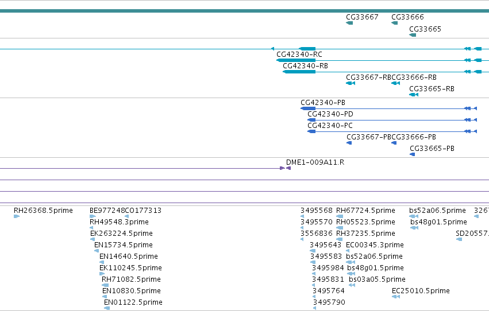
Task: Select feature label 3495583
Action: tap(326, 257)
